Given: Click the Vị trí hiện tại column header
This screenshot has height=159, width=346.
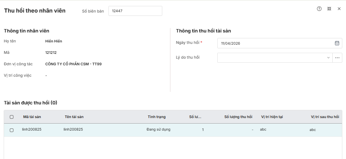Looking at the screenshot, I should coord(272,117).
